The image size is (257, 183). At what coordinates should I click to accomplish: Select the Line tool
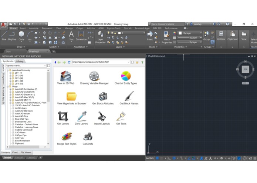point(4,36)
